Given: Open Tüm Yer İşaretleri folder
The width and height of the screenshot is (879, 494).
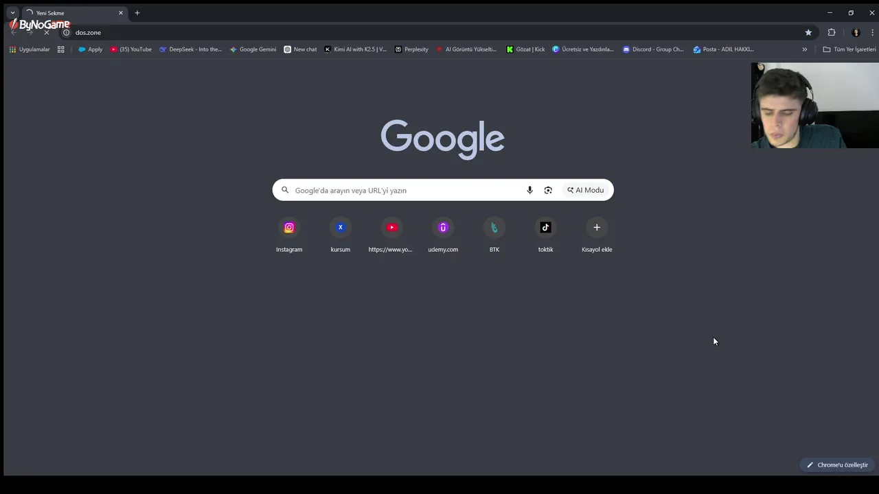Looking at the screenshot, I should point(849,49).
